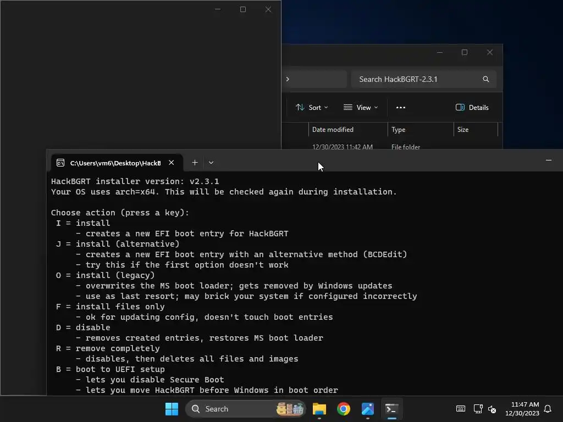Close the dark background window
This screenshot has height=422, width=563.
pyautogui.click(x=268, y=9)
